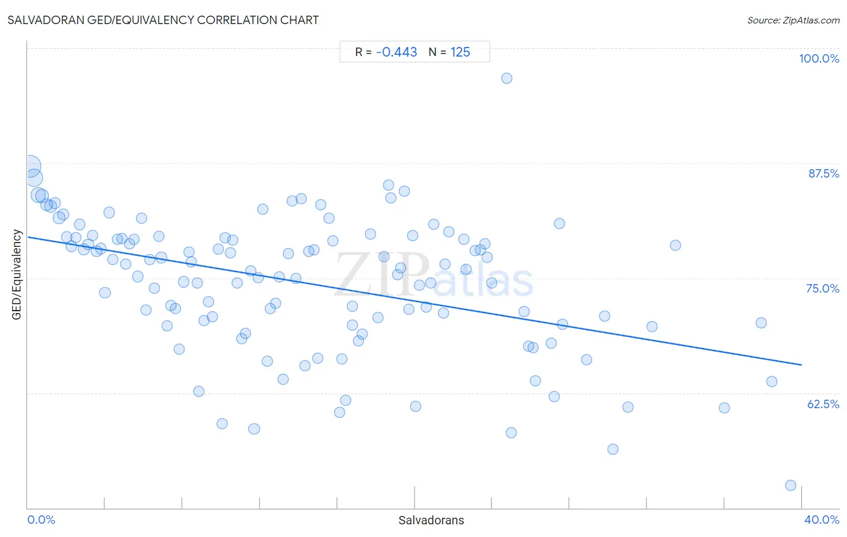Click the GED/Equivalency y-axis title
Image resolution: width=847 pixels, height=537 pixels.
click(x=17, y=275)
